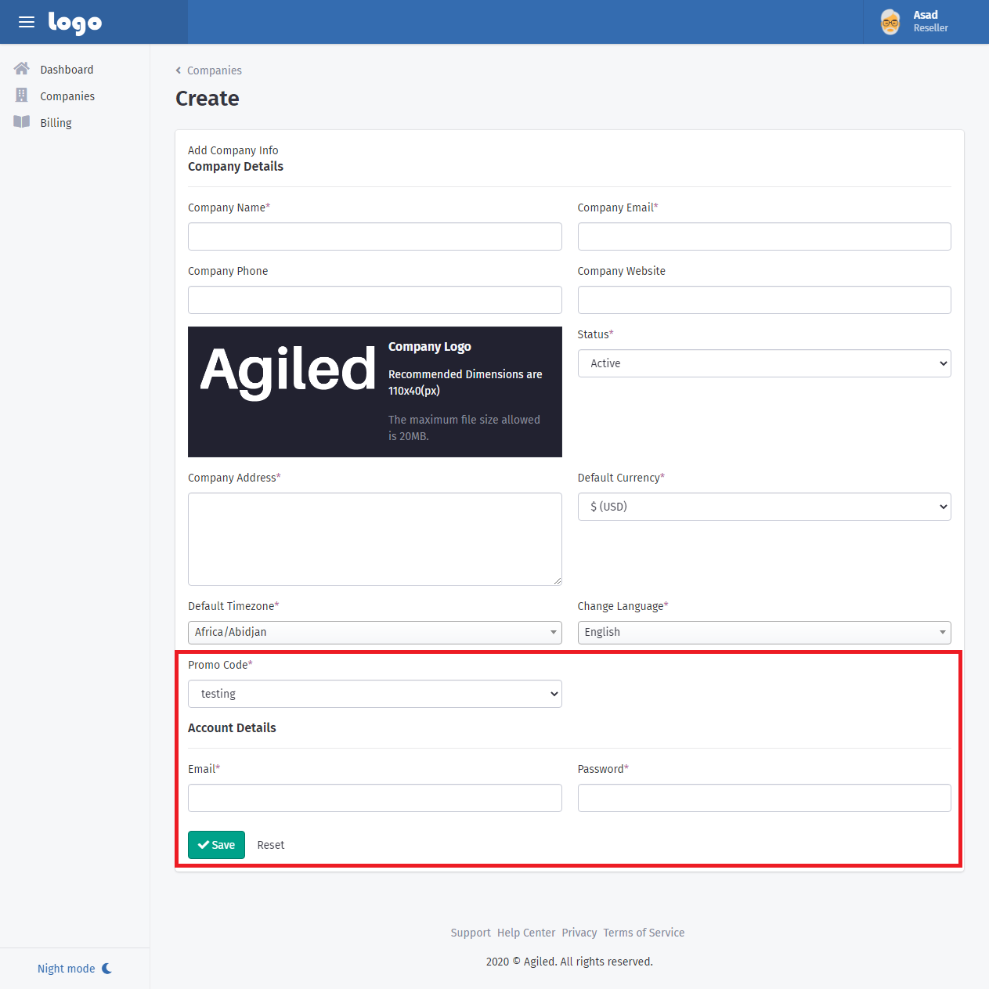Click the Dashboard home icon
989x989 pixels.
click(22, 69)
